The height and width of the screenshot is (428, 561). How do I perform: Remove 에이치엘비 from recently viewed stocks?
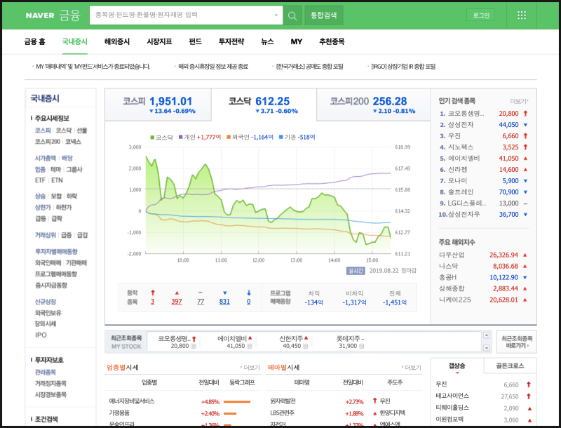(250, 346)
